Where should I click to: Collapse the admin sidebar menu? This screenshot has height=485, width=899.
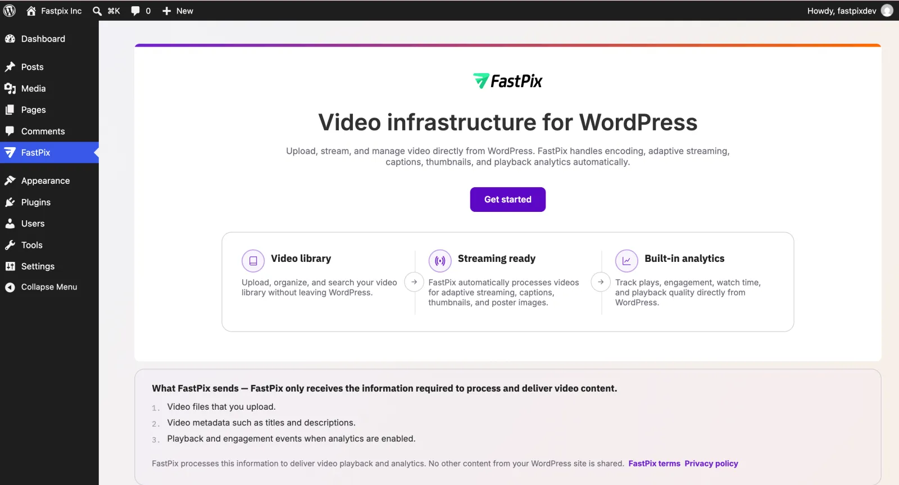49,287
